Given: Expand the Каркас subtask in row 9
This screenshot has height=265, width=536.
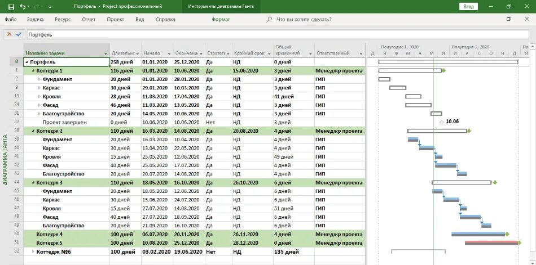Looking at the screenshot, I should (39, 88).
